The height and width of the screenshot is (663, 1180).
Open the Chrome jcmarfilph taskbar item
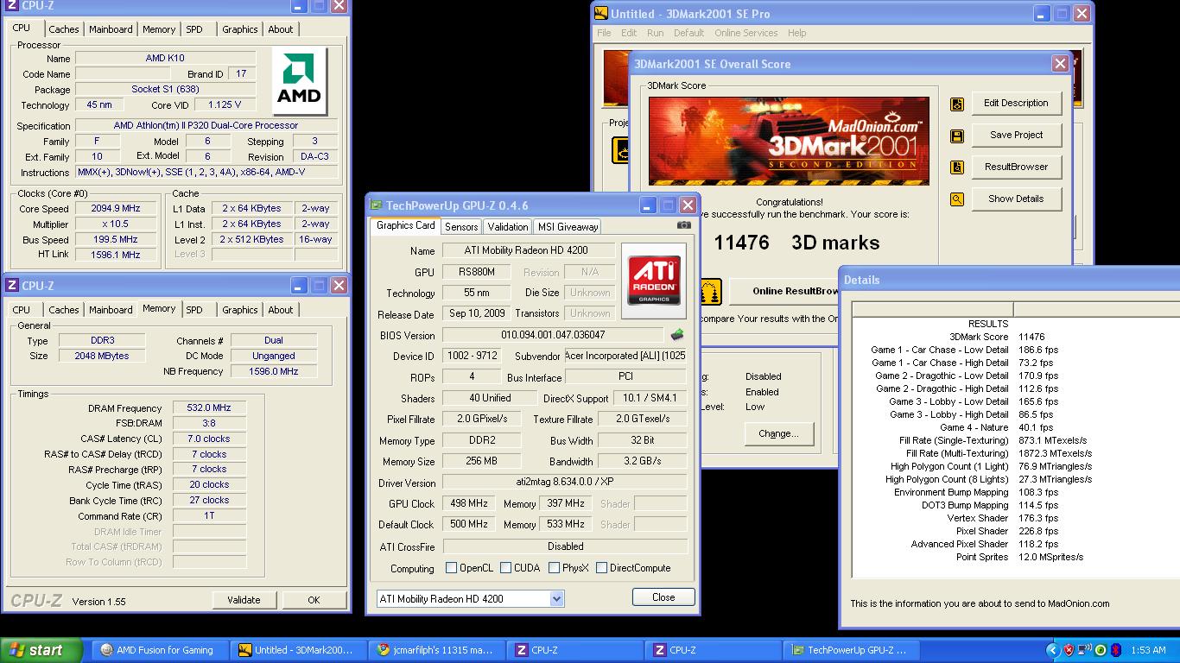(x=435, y=650)
